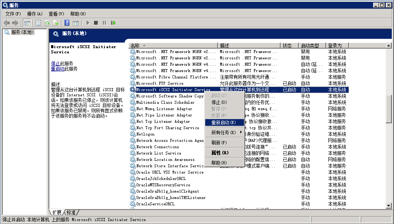Viewport: 394px width, 224px height.
Task: Click the Back navigation arrow
Action: click(x=6, y=23)
